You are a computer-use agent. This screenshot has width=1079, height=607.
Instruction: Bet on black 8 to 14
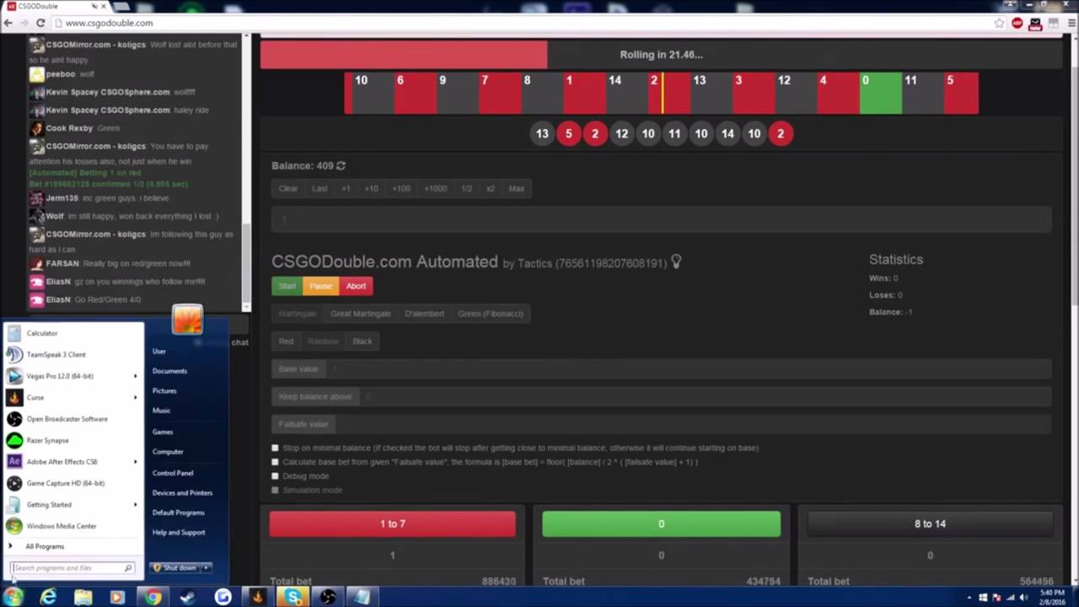(x=930, y=524)
